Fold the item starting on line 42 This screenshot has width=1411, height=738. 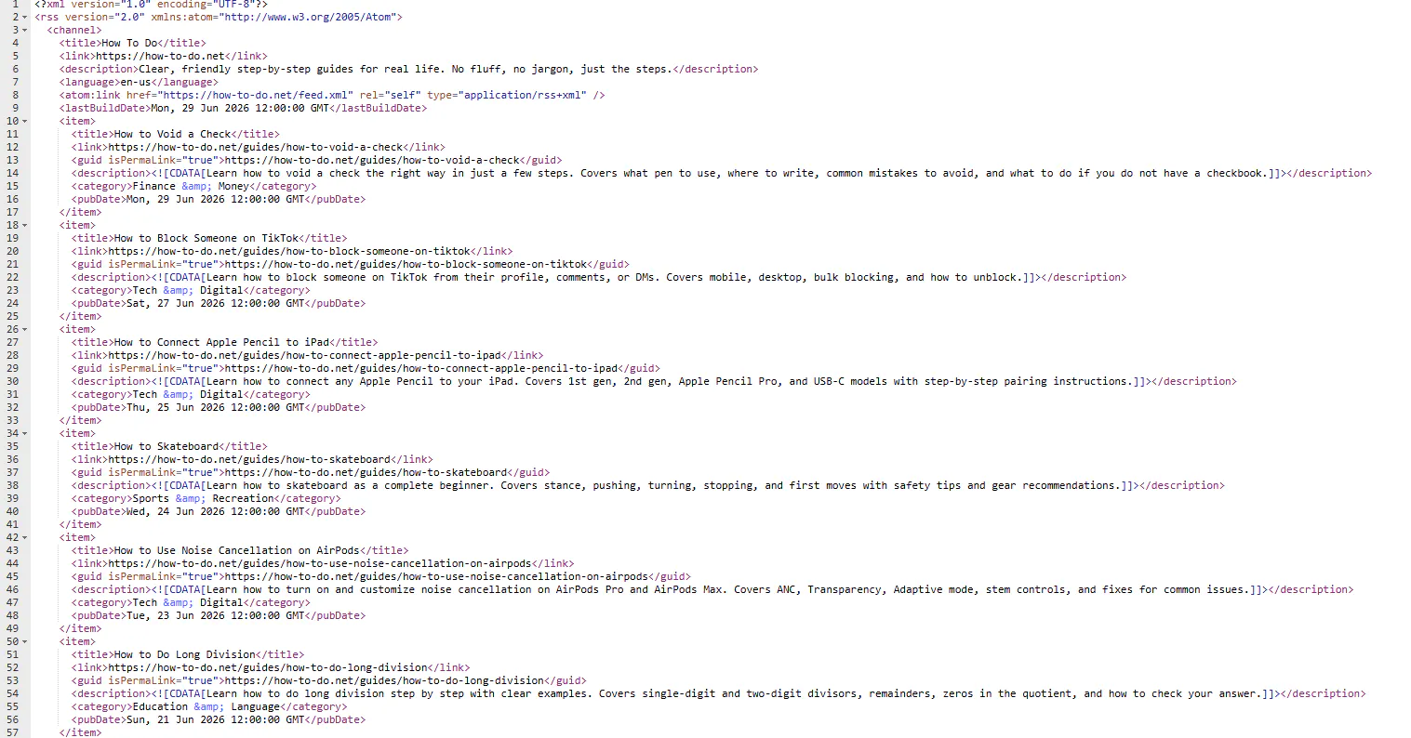tap(25, 537)
